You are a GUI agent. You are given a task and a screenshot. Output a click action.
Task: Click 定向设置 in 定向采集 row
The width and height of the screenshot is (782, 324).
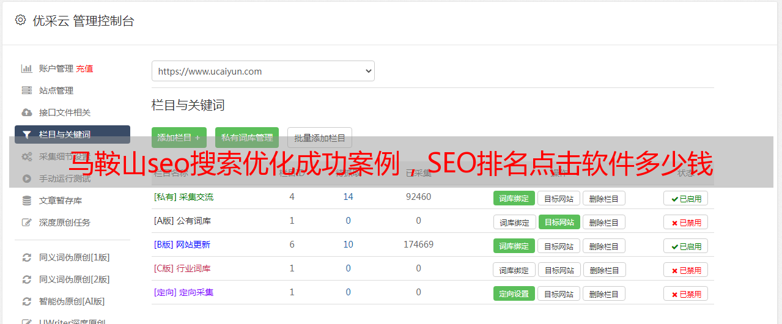point(514,293)
